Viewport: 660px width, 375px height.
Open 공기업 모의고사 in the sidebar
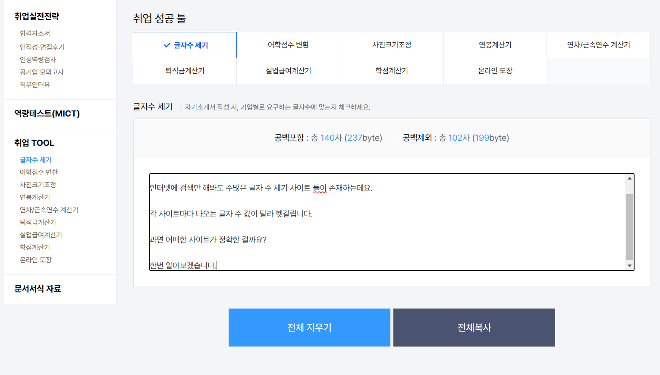click(43, 72)
